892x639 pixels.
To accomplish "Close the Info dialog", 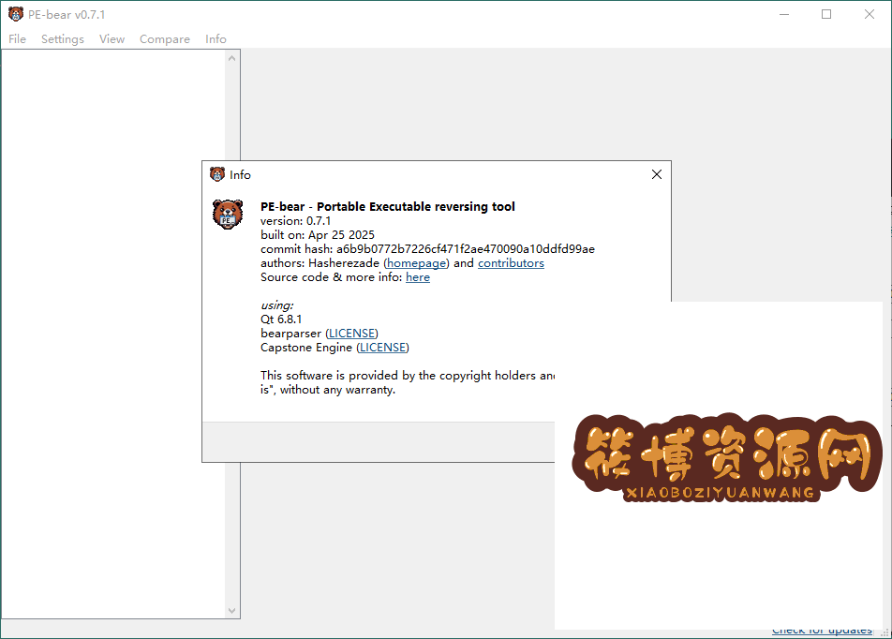I will pyautogui.click(x=657, y=174).
